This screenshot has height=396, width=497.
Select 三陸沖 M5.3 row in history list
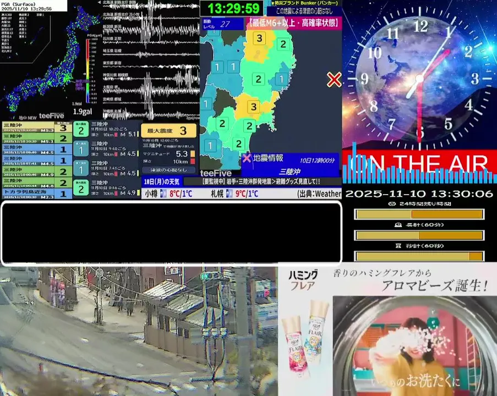pyautogui.click(x=37, y=128)
